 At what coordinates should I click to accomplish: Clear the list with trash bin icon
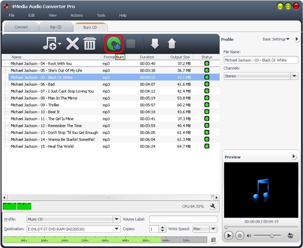pos(90,43)
